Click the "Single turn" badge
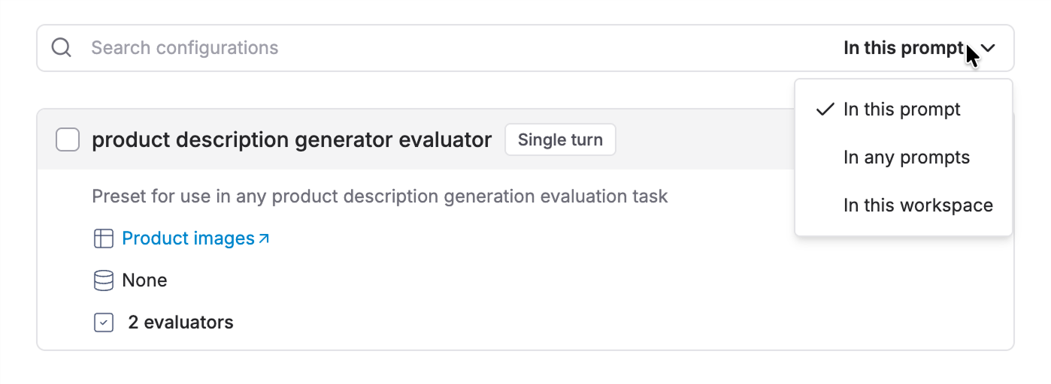 pyautogui.click(x=560, y=139)
